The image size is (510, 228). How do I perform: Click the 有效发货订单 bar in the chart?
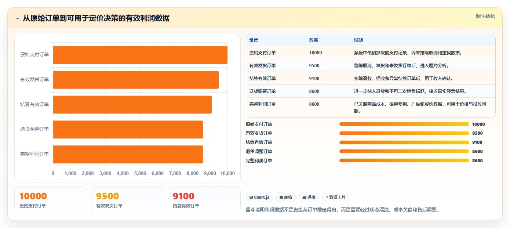coord(136,80)
